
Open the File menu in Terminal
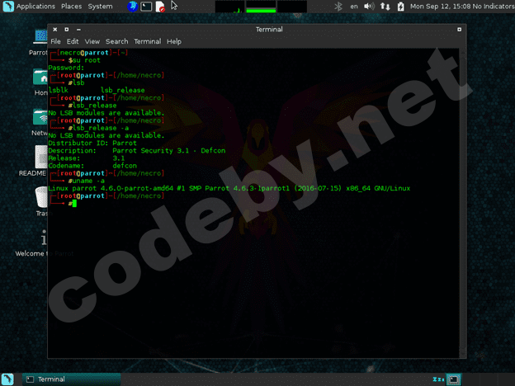55,41
